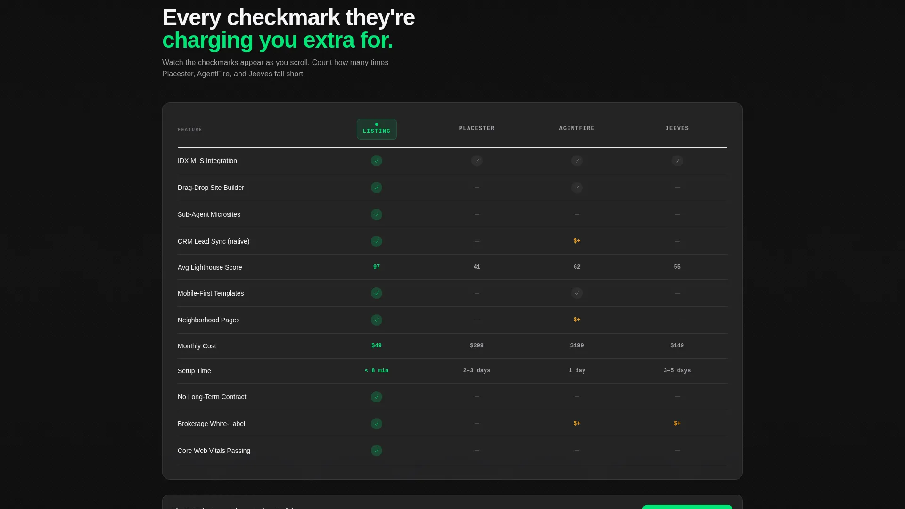Viewport: 905px width, 509px height.
Task: Click 'Every checkmark they're' headline text
Action: (288, 18)
